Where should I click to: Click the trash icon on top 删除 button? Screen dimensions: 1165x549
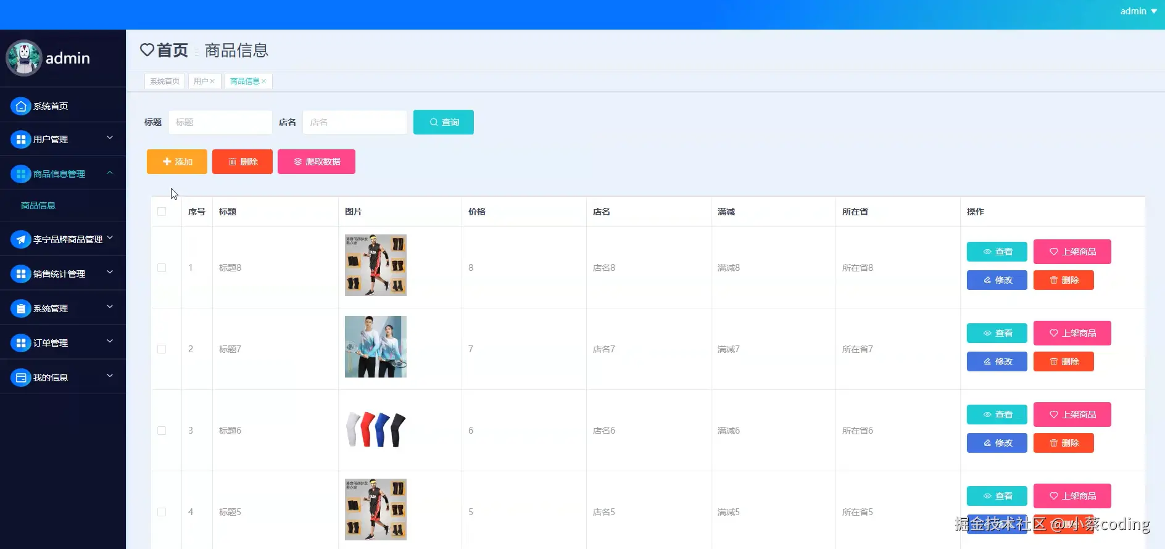click(x=233, y=162)
